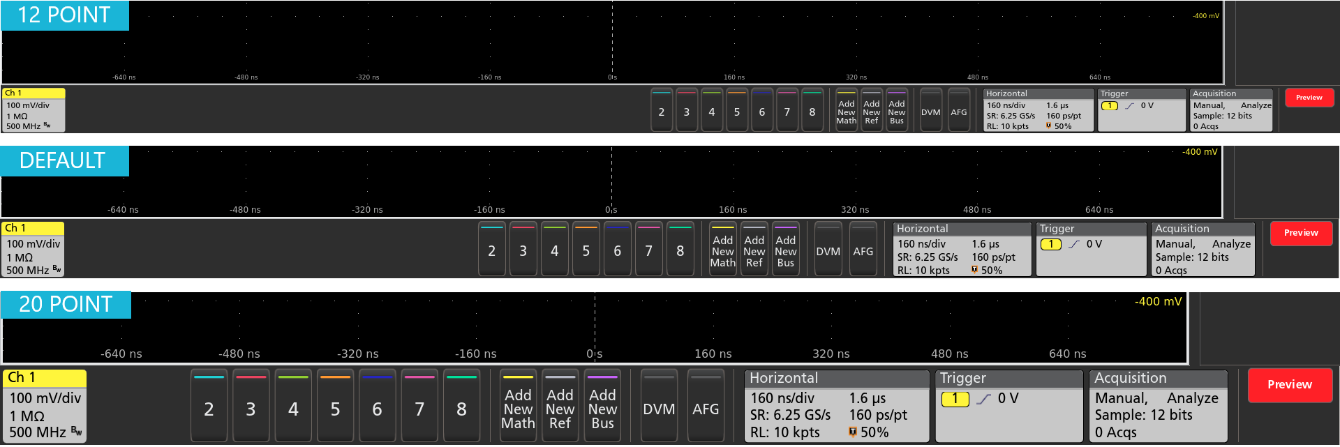Click the -400 mV label in 20 POINT graticule
The width and height of the screenshot is (1340, 447).
[x=1159, y=301]
